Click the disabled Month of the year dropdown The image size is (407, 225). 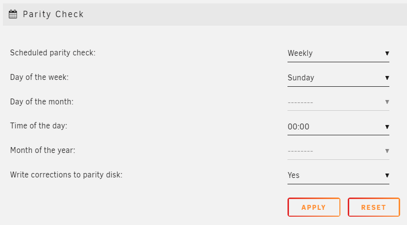point(338,151)
